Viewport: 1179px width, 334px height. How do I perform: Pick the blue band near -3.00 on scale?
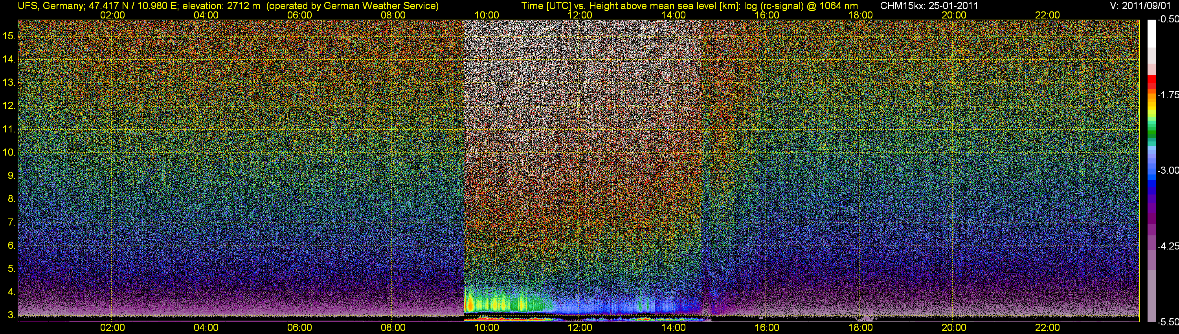(x=1151, y=172)
